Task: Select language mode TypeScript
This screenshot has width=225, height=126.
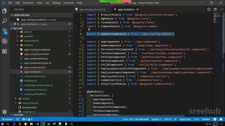Action: pos(185,119)
